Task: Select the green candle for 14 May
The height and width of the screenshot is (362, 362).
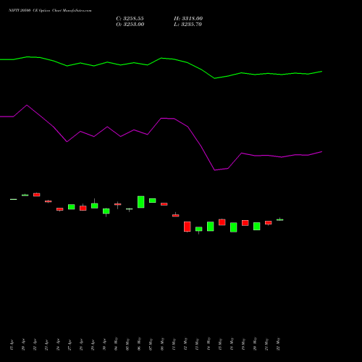Action: (211, 227)
